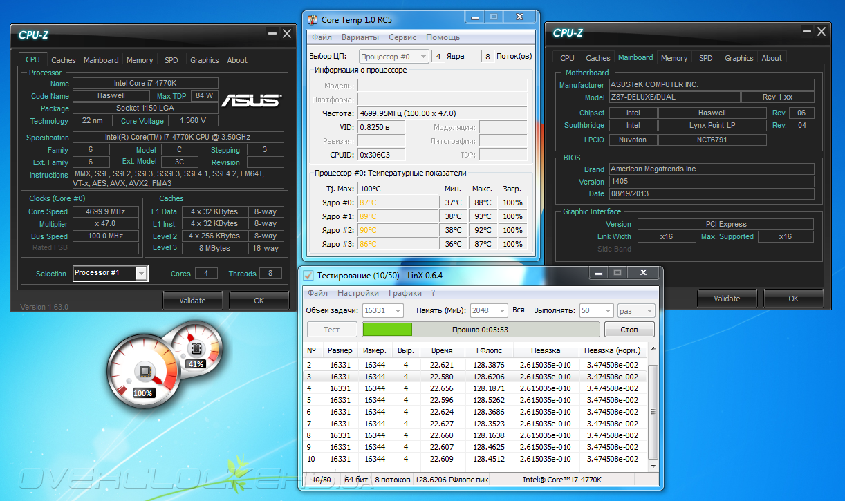Click the BIOS Date 08/19/2013 field
Image resolution: width=845 pixels, height=501 pixels.
click(712, 193)
